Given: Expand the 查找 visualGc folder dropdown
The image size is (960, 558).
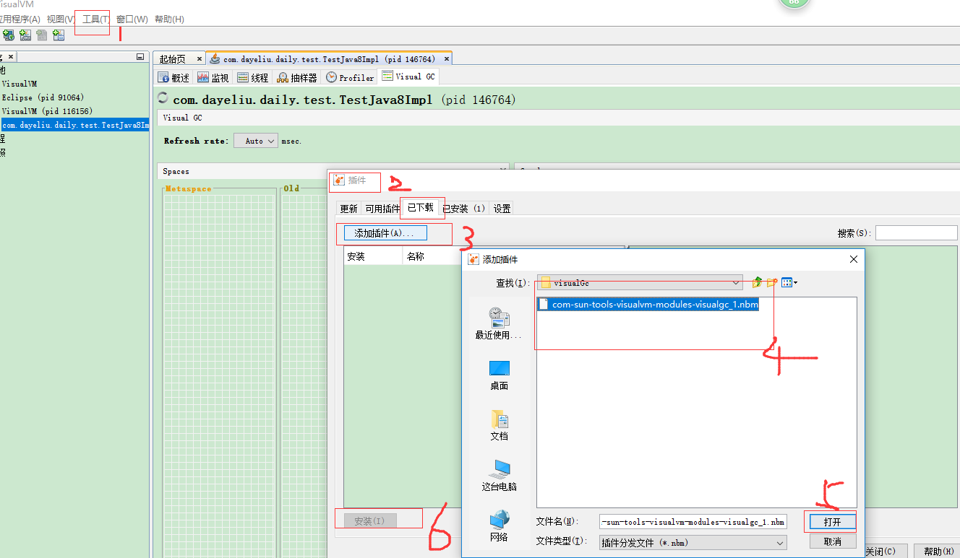Looking at the screenshot, I should coord(736,282).
